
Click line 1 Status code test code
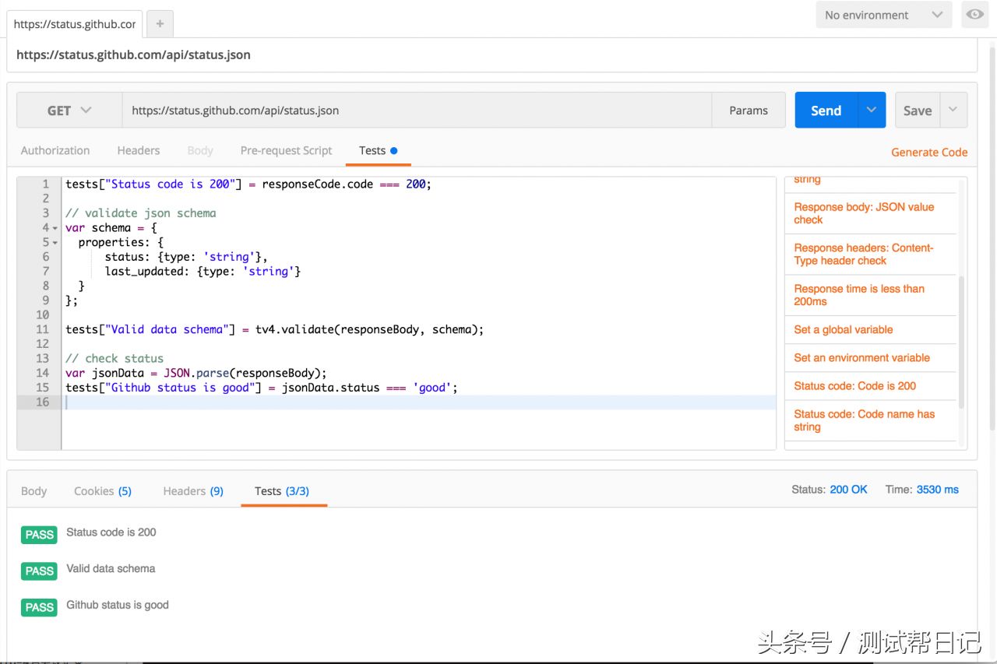point(248,184)
